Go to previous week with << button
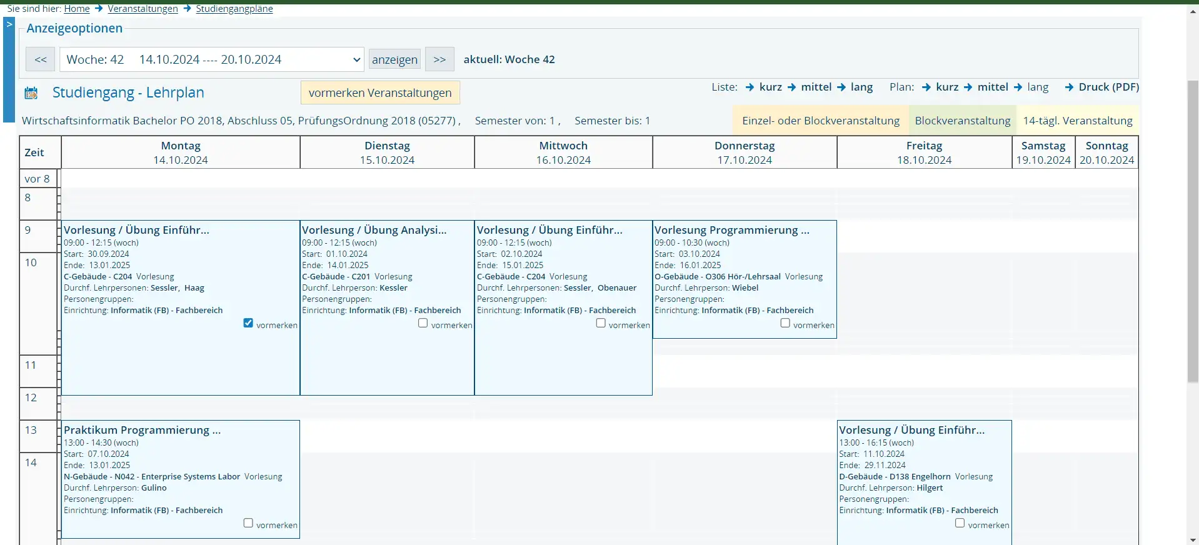Screen dimensions: 1199x545 tap(41, 59)
